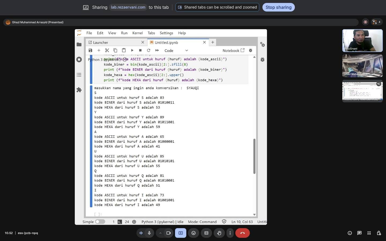Open the table of contents sidebar

[79, 75]
